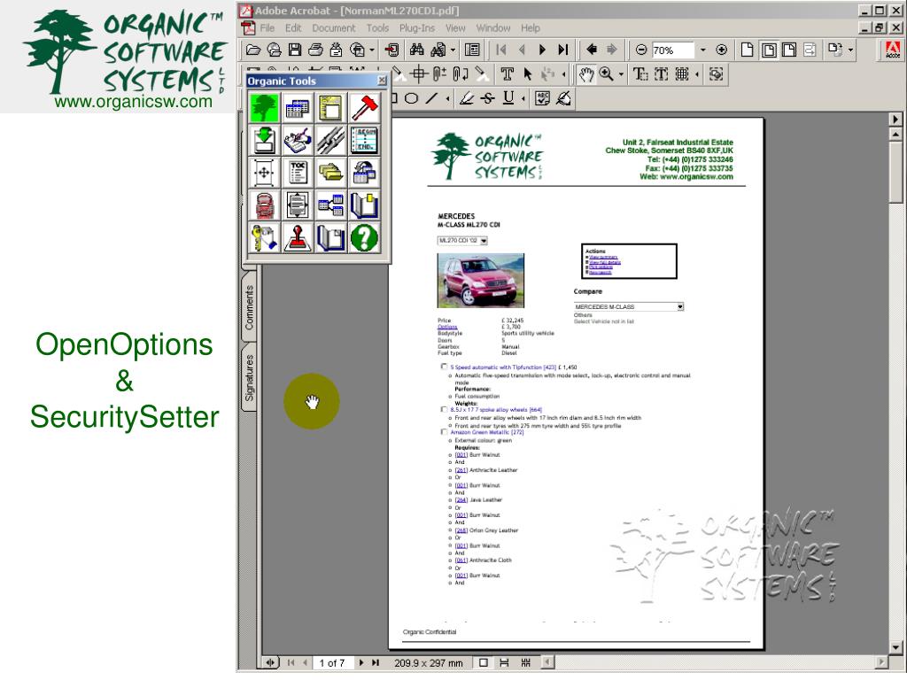This screenshot has width=907, height=680.
Task: Open the zoom percentage dropdown arrow
Action: [x=702, y=50]
